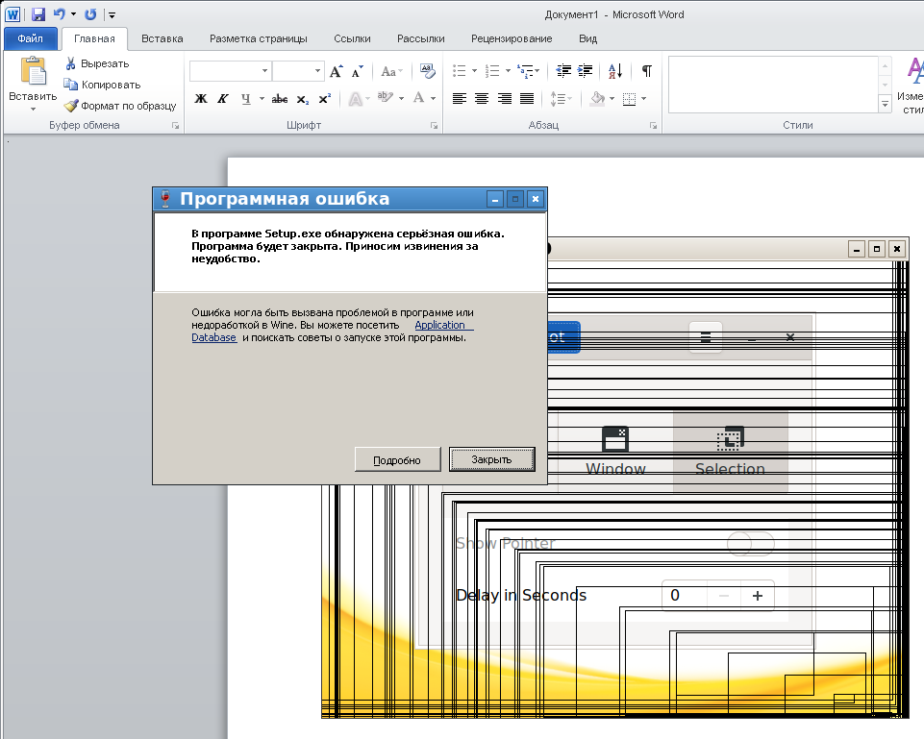The image size is (924, 739).
Task: Save the document from quick access toolbar
Action: (x=38, y=14)
